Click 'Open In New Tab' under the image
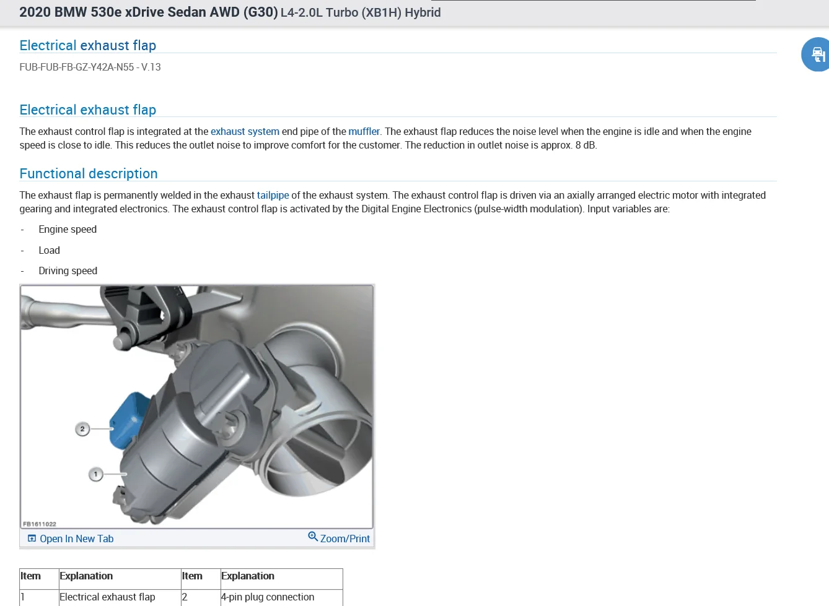 tap(76, 539)
